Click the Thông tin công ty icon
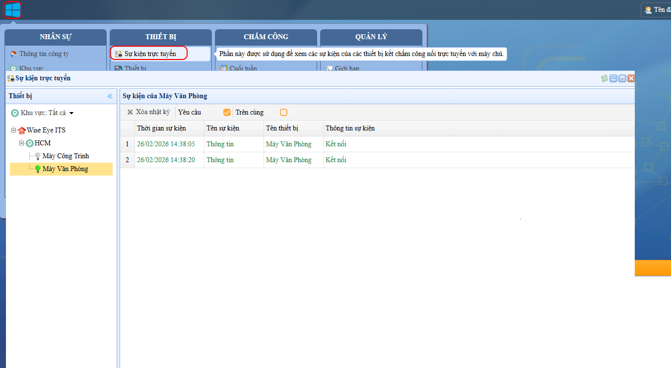The height and width of the screenshot is (368, 671). pos(13,54)
